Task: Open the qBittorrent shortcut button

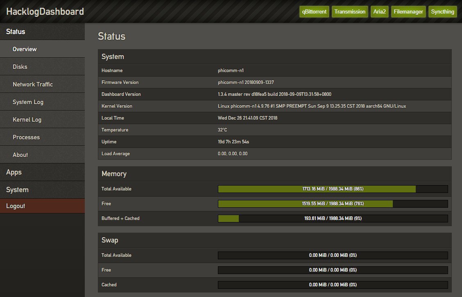Action: pyautogui.click(x=314, y=11)
